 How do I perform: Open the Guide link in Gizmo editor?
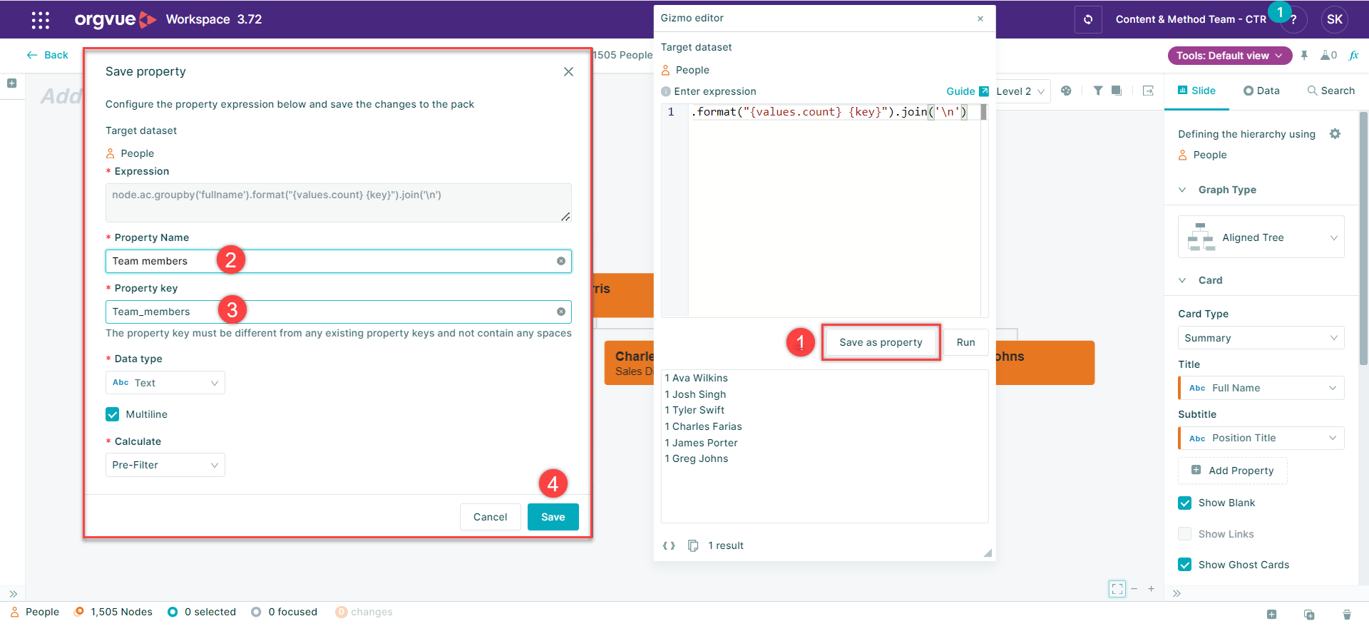pos(968,91)
